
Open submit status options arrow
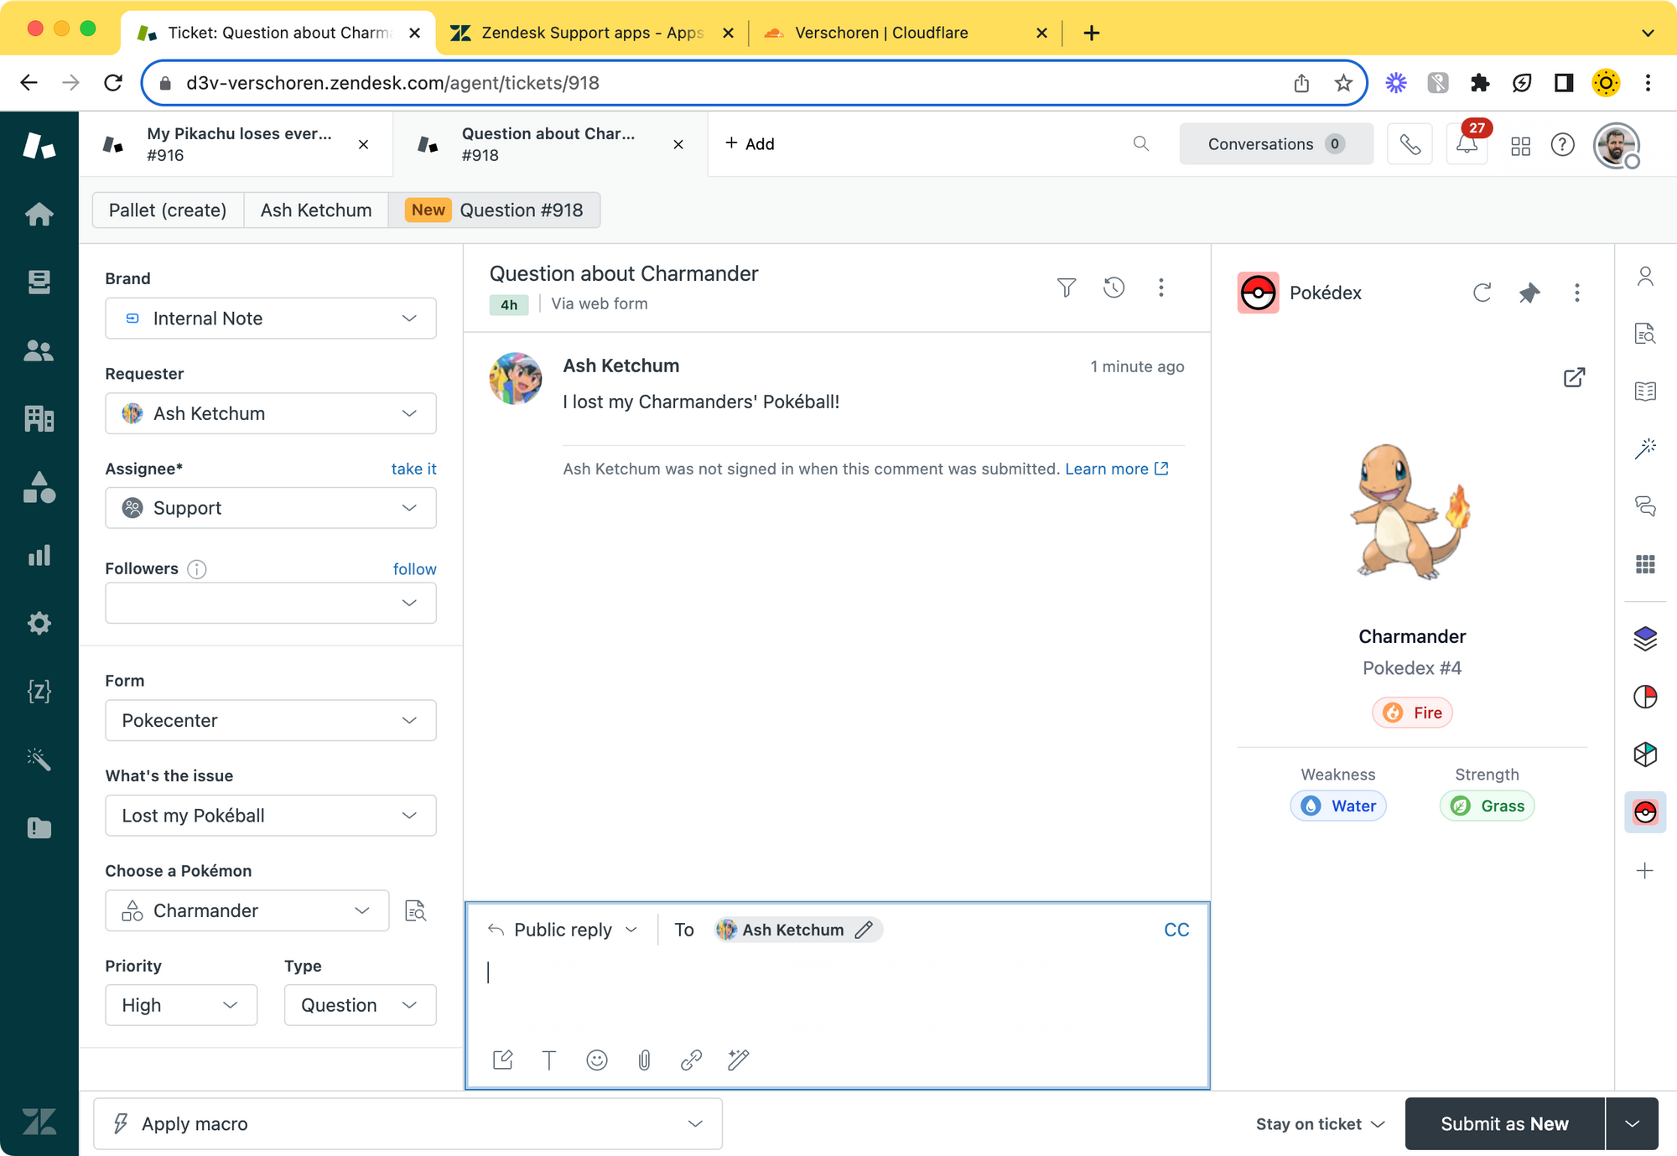(x=1632, y=1123)
